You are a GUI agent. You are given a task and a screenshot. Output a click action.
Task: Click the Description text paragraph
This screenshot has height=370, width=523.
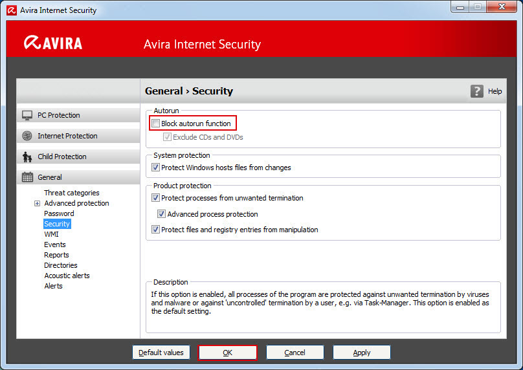tap(320, 303)
